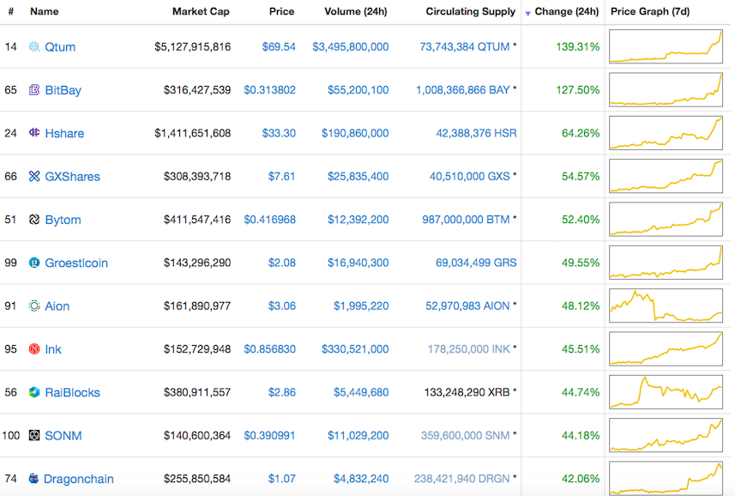Click SONM price $0.390991
This screenshot has height=496, width=735.
tap(269, 436)
